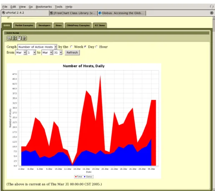Click the GUSS Portlet title bar text

click(13, 33)
